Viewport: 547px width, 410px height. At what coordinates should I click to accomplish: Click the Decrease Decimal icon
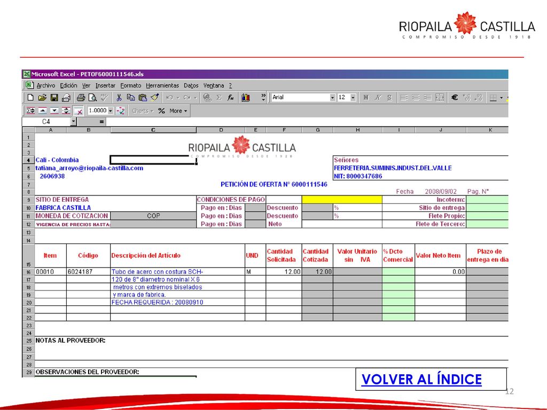click(479, 98)
